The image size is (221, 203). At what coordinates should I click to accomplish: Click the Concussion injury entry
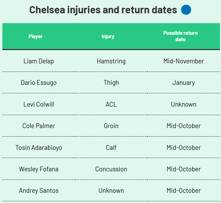(111, 169)
